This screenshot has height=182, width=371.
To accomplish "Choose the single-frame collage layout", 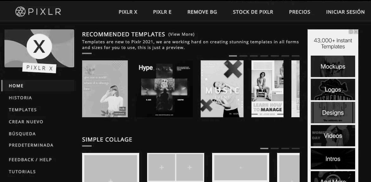I will point(111,167).
